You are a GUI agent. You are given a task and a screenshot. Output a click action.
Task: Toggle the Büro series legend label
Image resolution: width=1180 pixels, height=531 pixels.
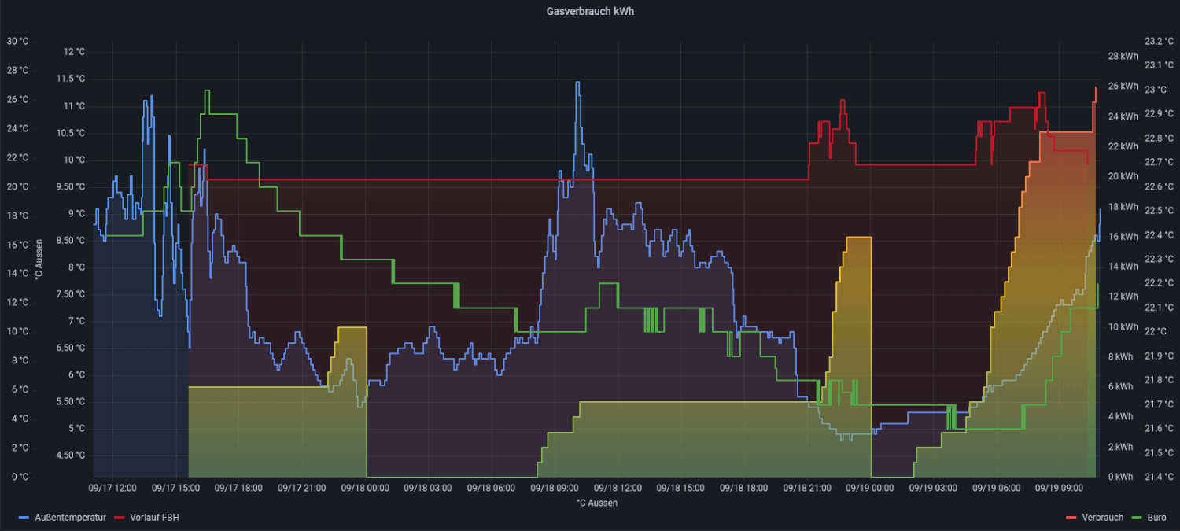click(1156, 517)
